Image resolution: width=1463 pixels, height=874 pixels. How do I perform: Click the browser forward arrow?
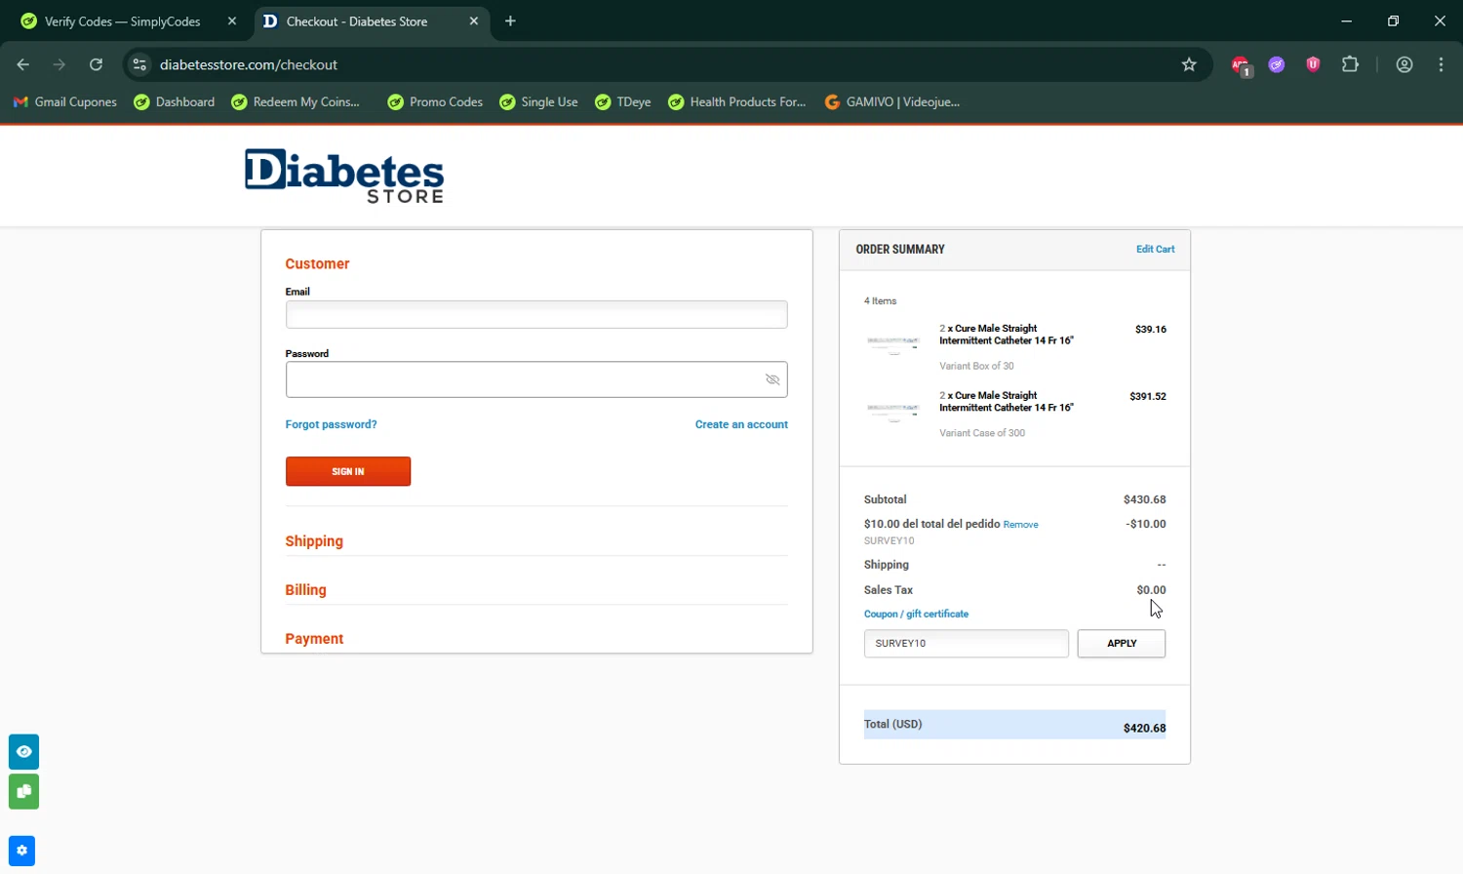pos(59,64)
